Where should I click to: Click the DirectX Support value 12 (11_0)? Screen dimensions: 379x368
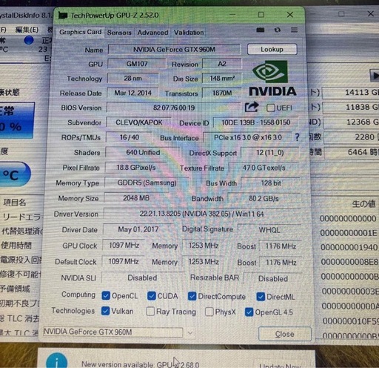coord(270,153)
